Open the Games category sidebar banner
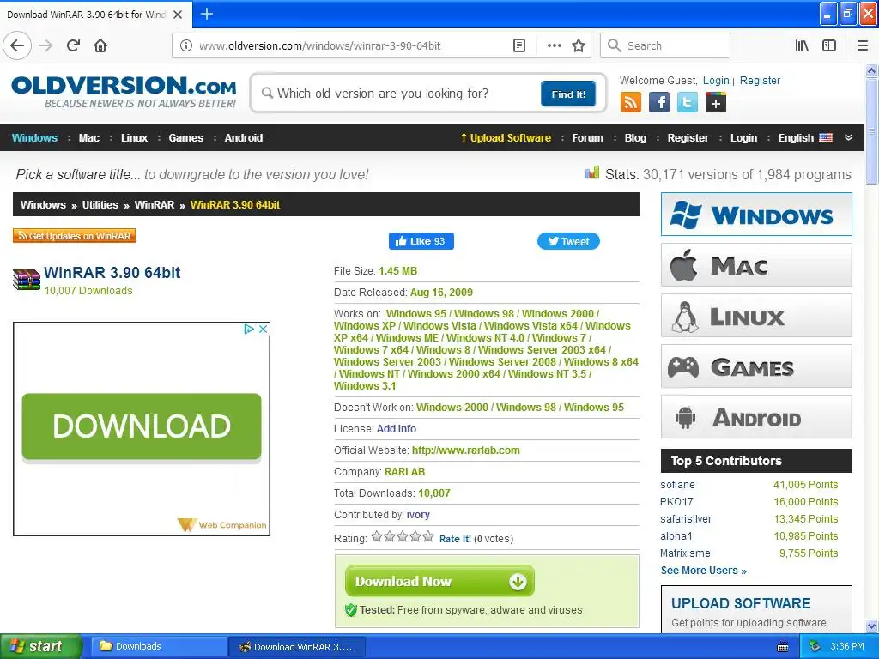879x659 pixels. coord(756,366)
